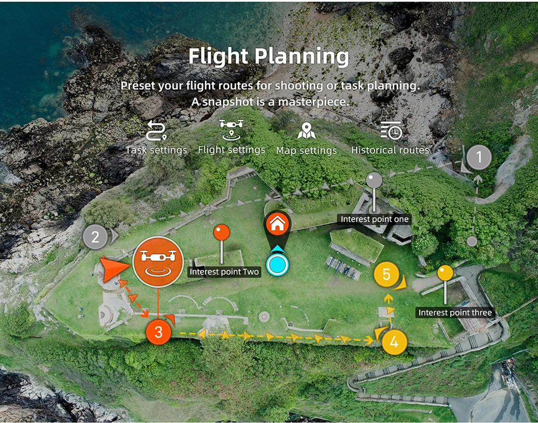Open Flight settings drone icon
The height and width of the screenshot is (423, 538).
pyautogui.click(x=231, y=130)
